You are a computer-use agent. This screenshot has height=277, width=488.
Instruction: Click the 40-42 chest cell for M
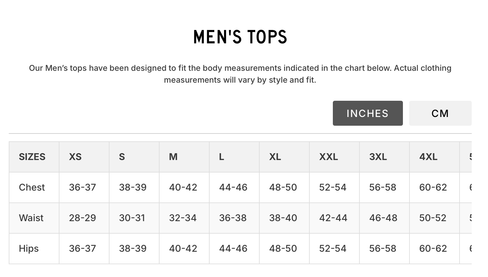tap(183, 187)
